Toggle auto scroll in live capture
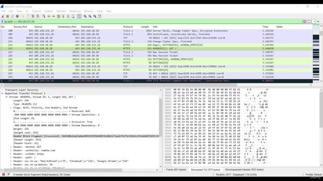Image resolution: width=323 pixels, height=181 pixels. (x=73, y=16)
